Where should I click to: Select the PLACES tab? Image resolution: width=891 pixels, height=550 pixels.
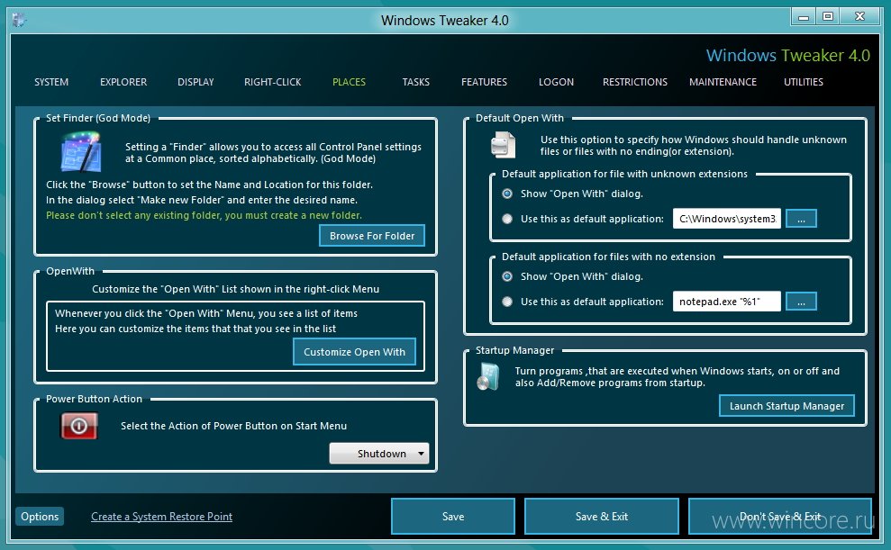click(349, 82)
